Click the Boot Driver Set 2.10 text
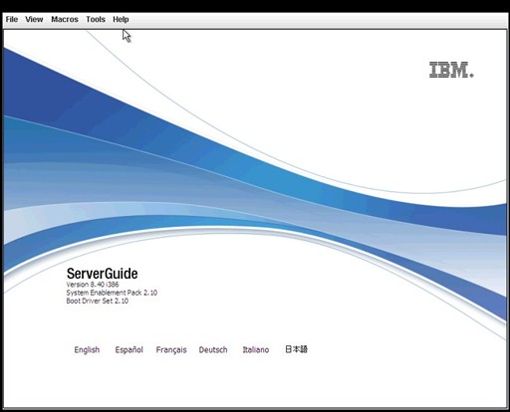Image resolution: width=510 pixels, height=412 pixels. click(x=97, y=301)
